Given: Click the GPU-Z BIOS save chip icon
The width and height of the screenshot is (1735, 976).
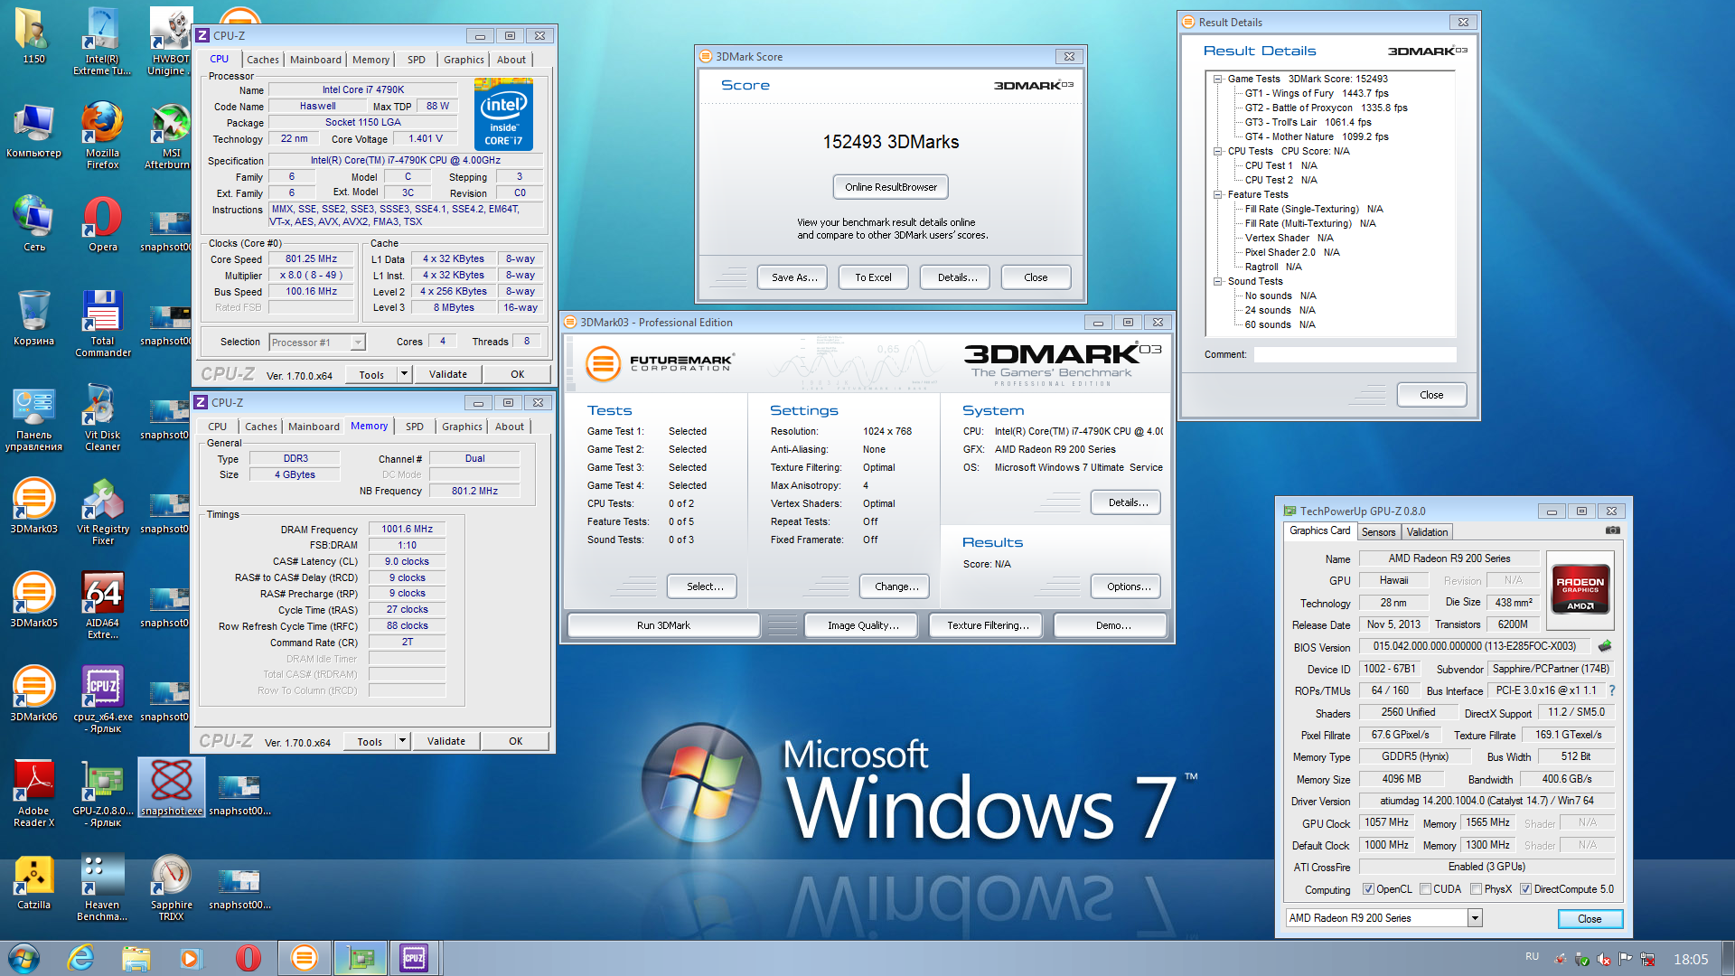Looking at the screenshot, I should click(x=1605, y=646).
